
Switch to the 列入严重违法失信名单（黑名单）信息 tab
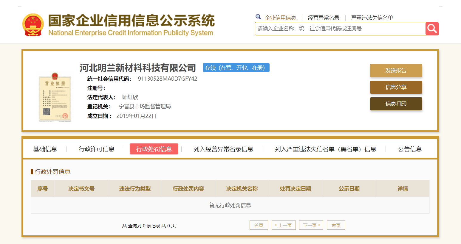click(x=325, y=149)
